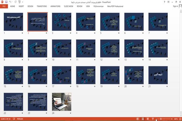This screenshot has width=182, height=121.
Task: Click the PERSIAN language indicator
Action: 20,119
